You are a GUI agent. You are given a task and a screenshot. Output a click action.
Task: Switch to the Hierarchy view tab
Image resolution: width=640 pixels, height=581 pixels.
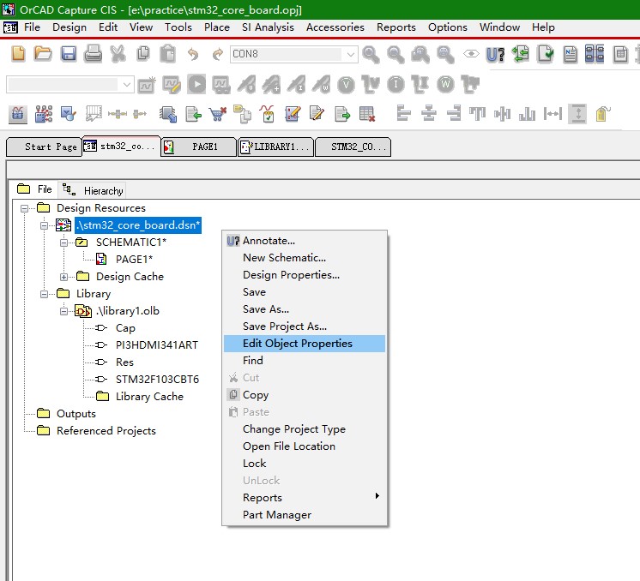pyautogui.click(x=93, y=190)
